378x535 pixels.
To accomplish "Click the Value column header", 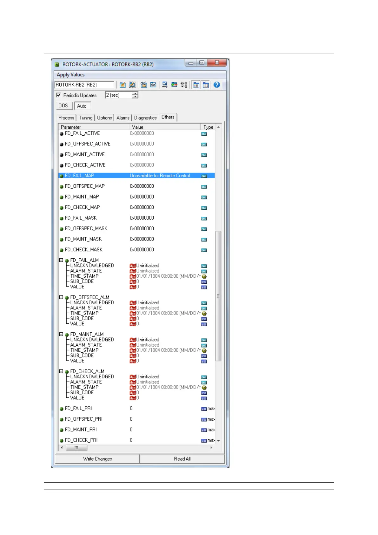I will tap(165, 127).
